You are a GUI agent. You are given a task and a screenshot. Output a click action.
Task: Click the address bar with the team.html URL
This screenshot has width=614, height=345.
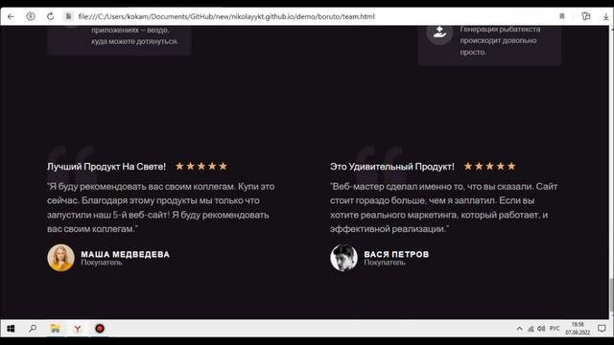pos(226,16)
